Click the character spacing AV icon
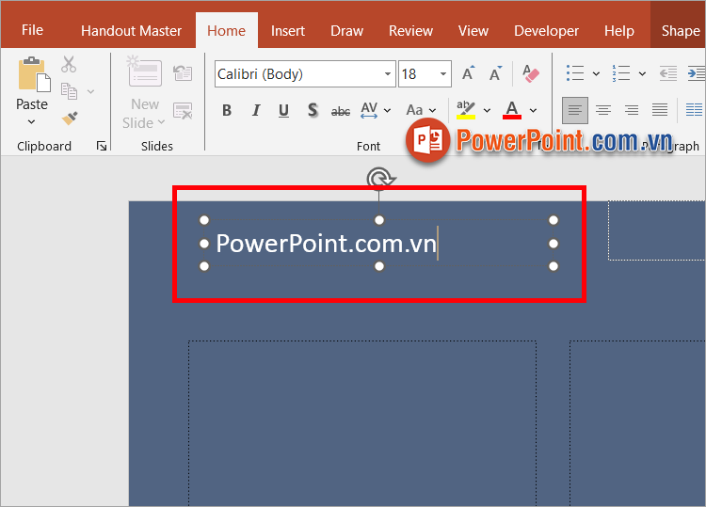 click(369, 110)
